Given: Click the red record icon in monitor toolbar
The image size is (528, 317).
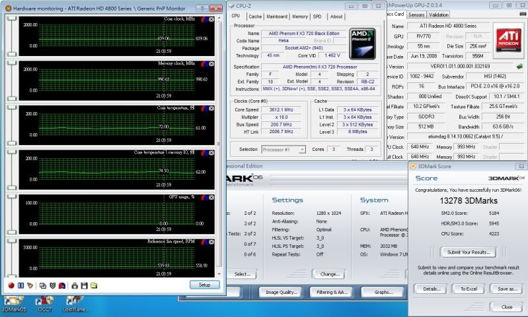Looking at the screenshot, I should pyautogui.click(x=11, y=285).
